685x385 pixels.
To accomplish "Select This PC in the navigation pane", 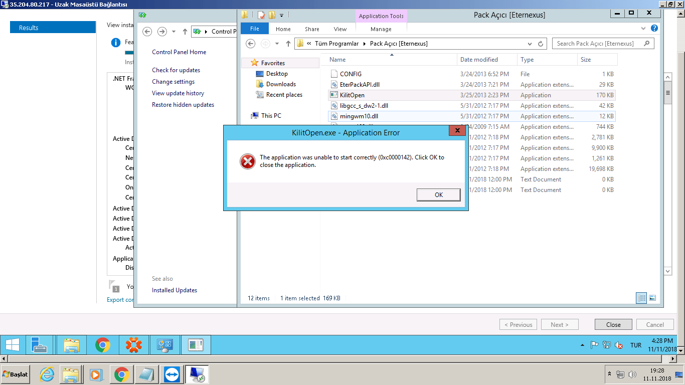I will 271,116.
